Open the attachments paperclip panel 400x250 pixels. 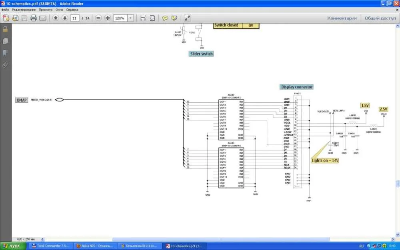tap(6, 64)
